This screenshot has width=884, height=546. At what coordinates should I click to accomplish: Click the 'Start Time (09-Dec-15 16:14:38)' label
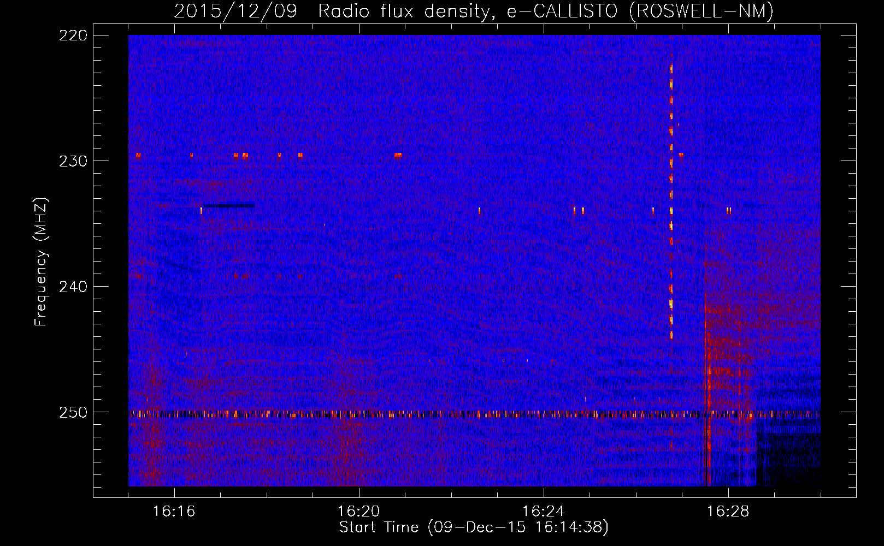point(474,527)
